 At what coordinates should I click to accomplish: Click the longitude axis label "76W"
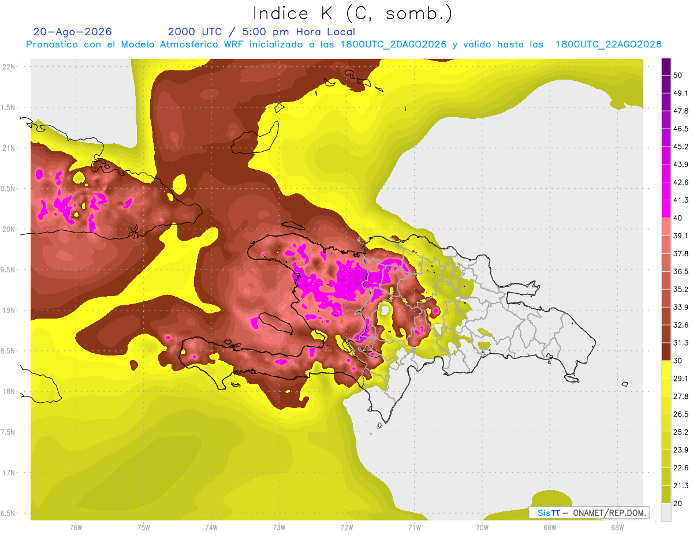(x=76, y=527)
